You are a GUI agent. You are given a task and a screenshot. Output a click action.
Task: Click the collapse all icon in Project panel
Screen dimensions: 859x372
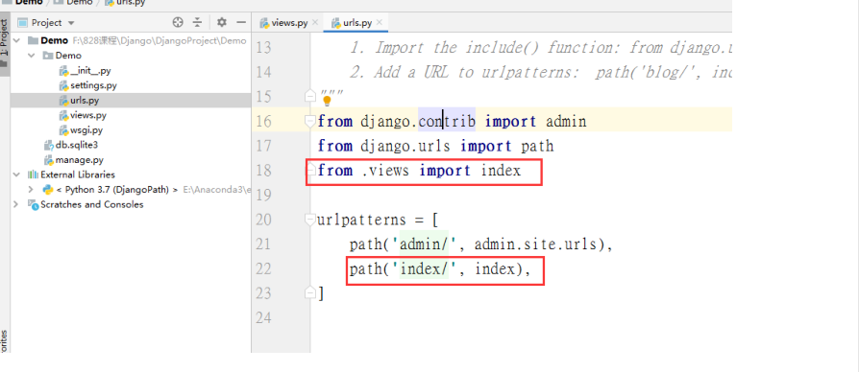(197, 22)
